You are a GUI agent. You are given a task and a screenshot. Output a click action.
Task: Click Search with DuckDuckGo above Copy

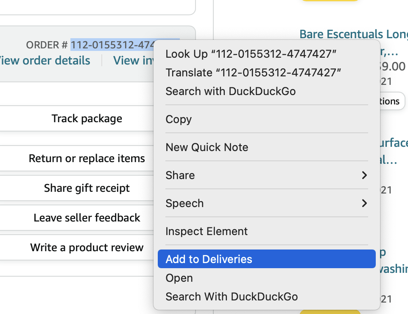point(230,91)
